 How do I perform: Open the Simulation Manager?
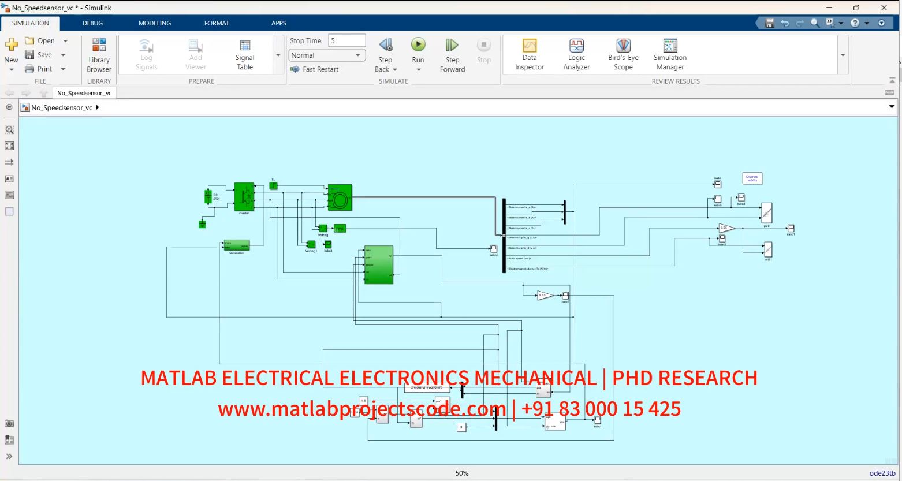coord(669,54)
